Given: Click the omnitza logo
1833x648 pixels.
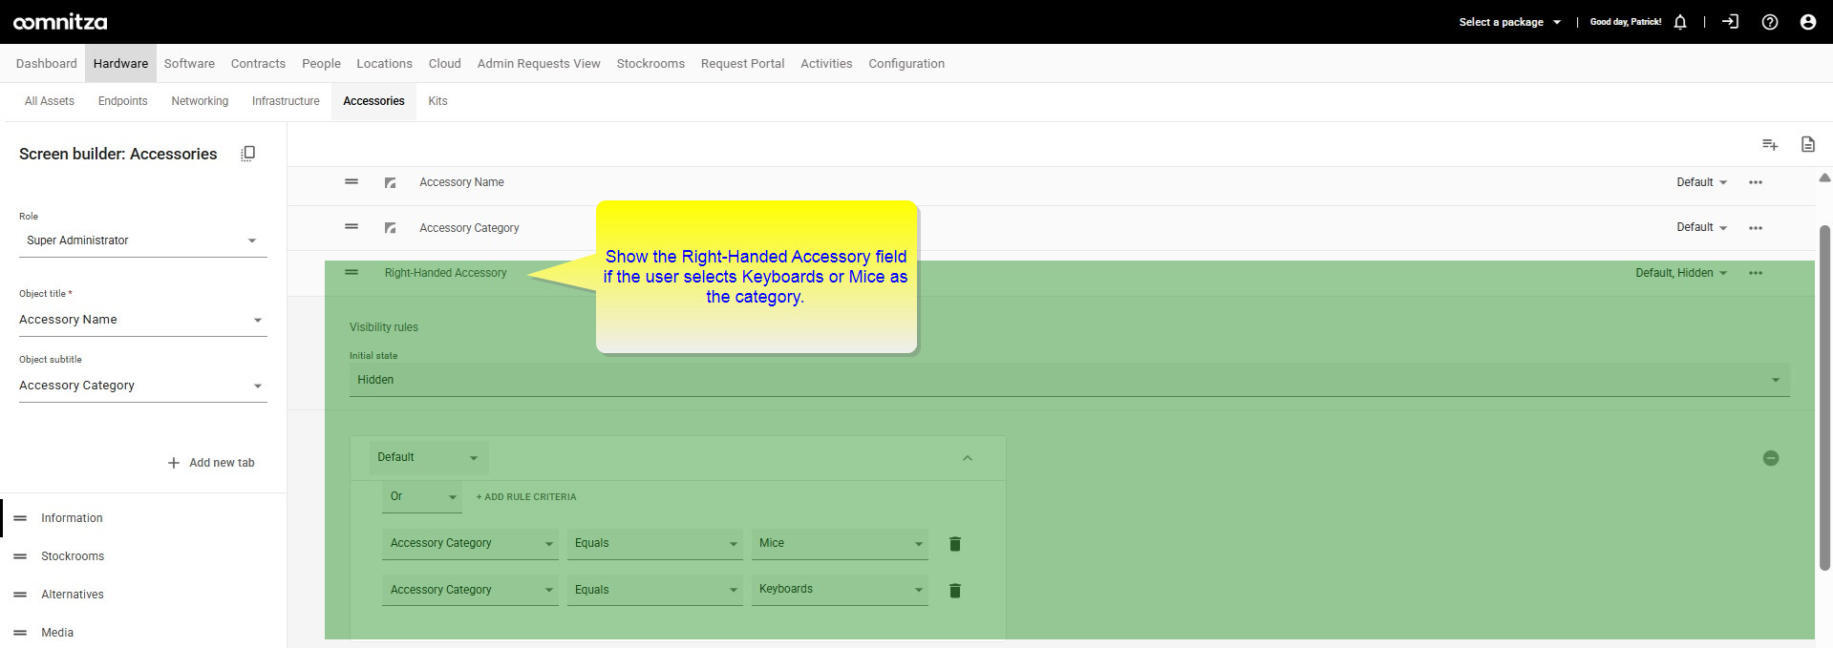Looking at the screenshot, I should (60, 22).
